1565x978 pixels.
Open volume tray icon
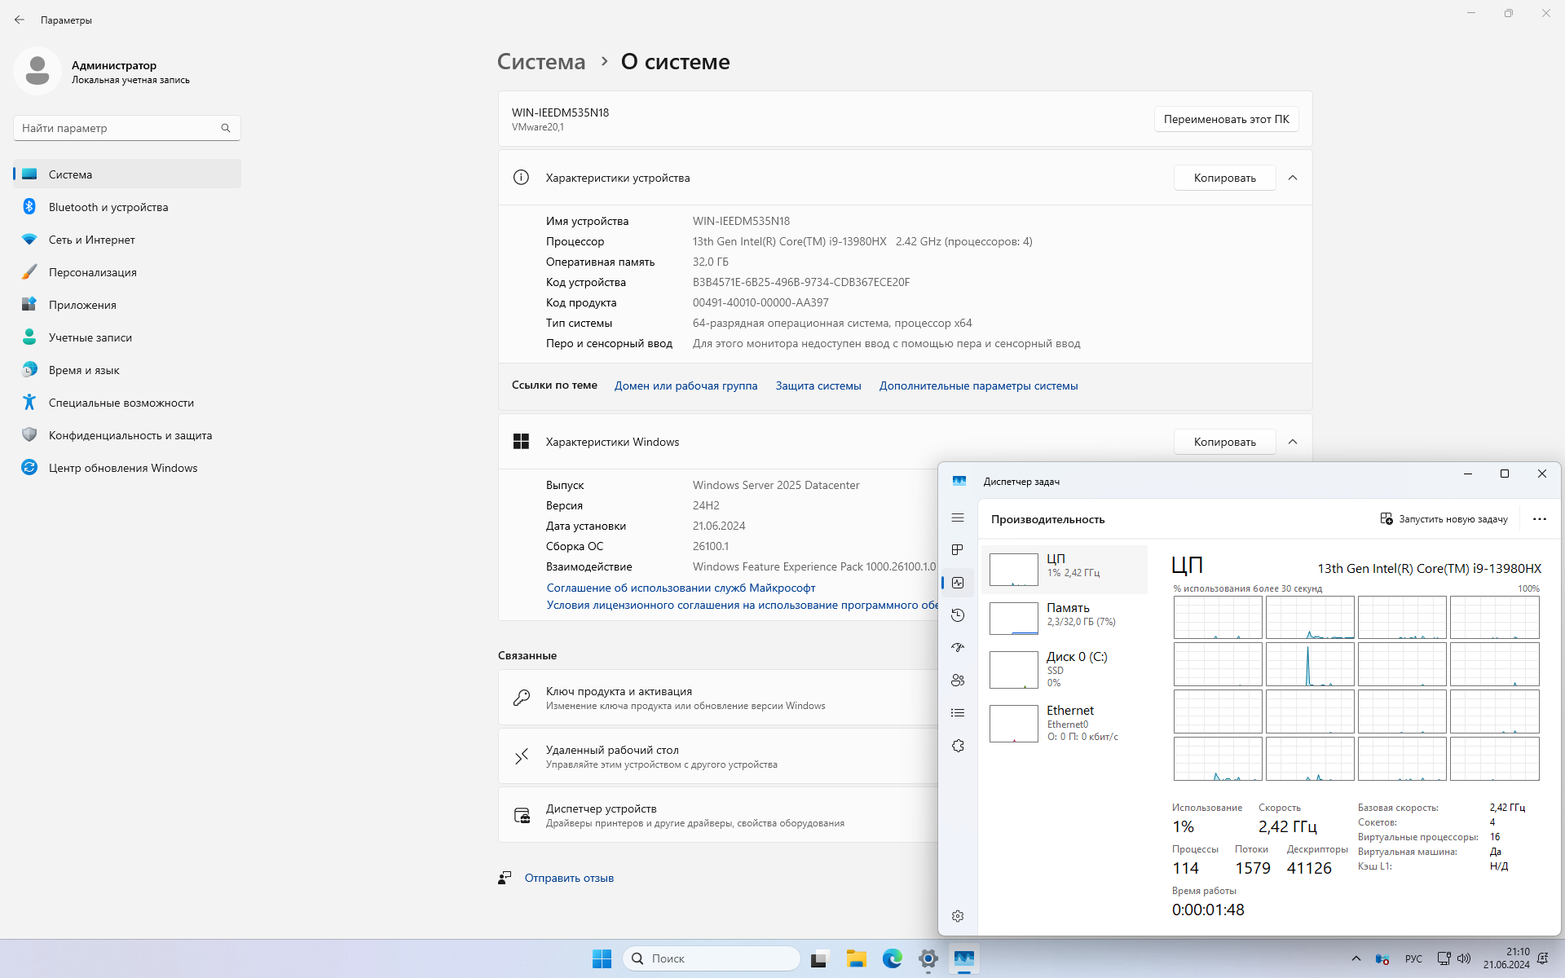(1464, 958)
